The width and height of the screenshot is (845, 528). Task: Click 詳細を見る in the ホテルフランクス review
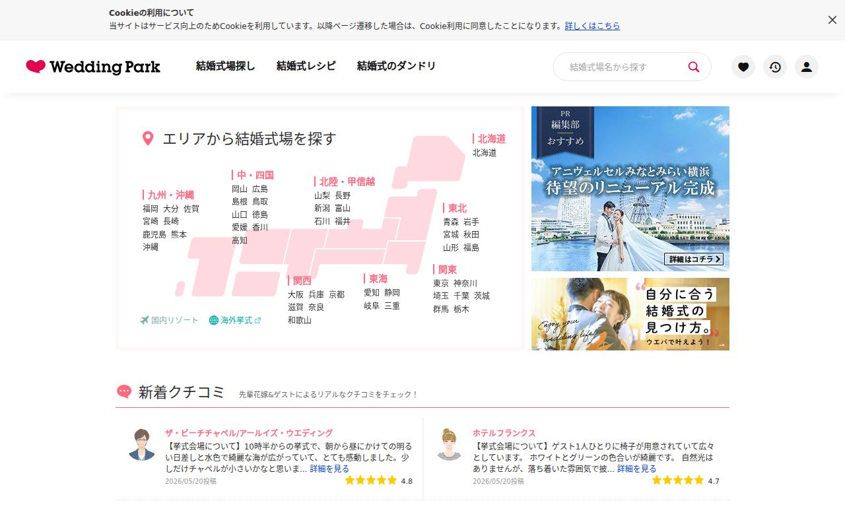pos(637,469)
